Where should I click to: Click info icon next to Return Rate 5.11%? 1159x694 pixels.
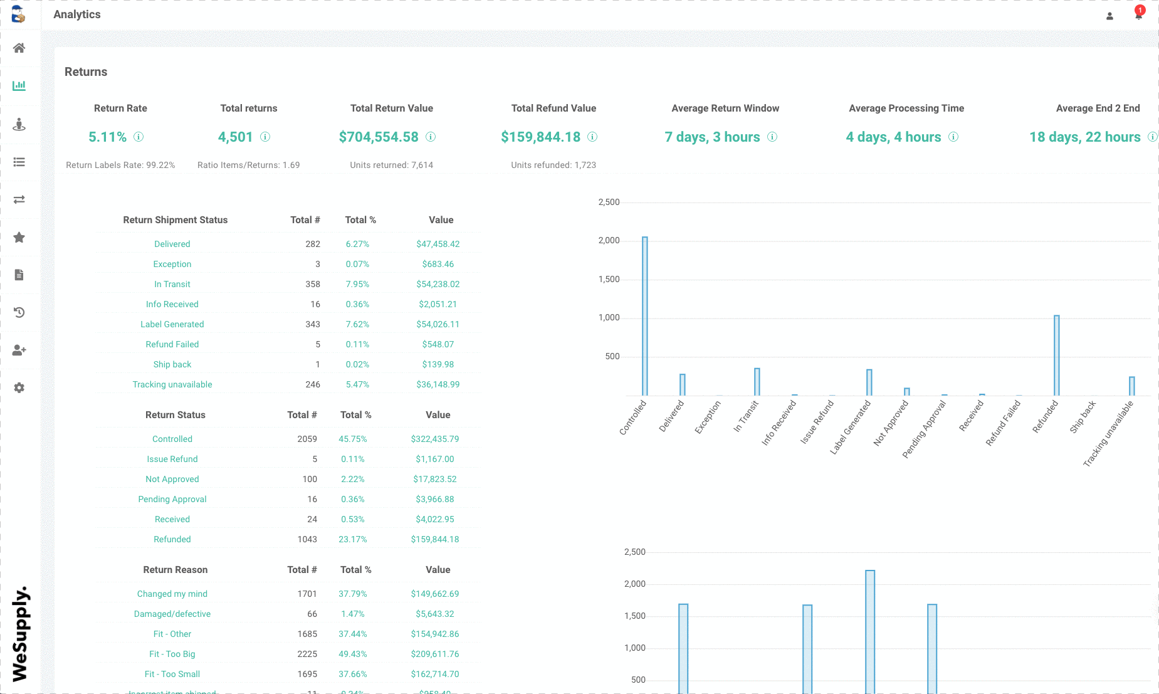(x=139, y=137)
